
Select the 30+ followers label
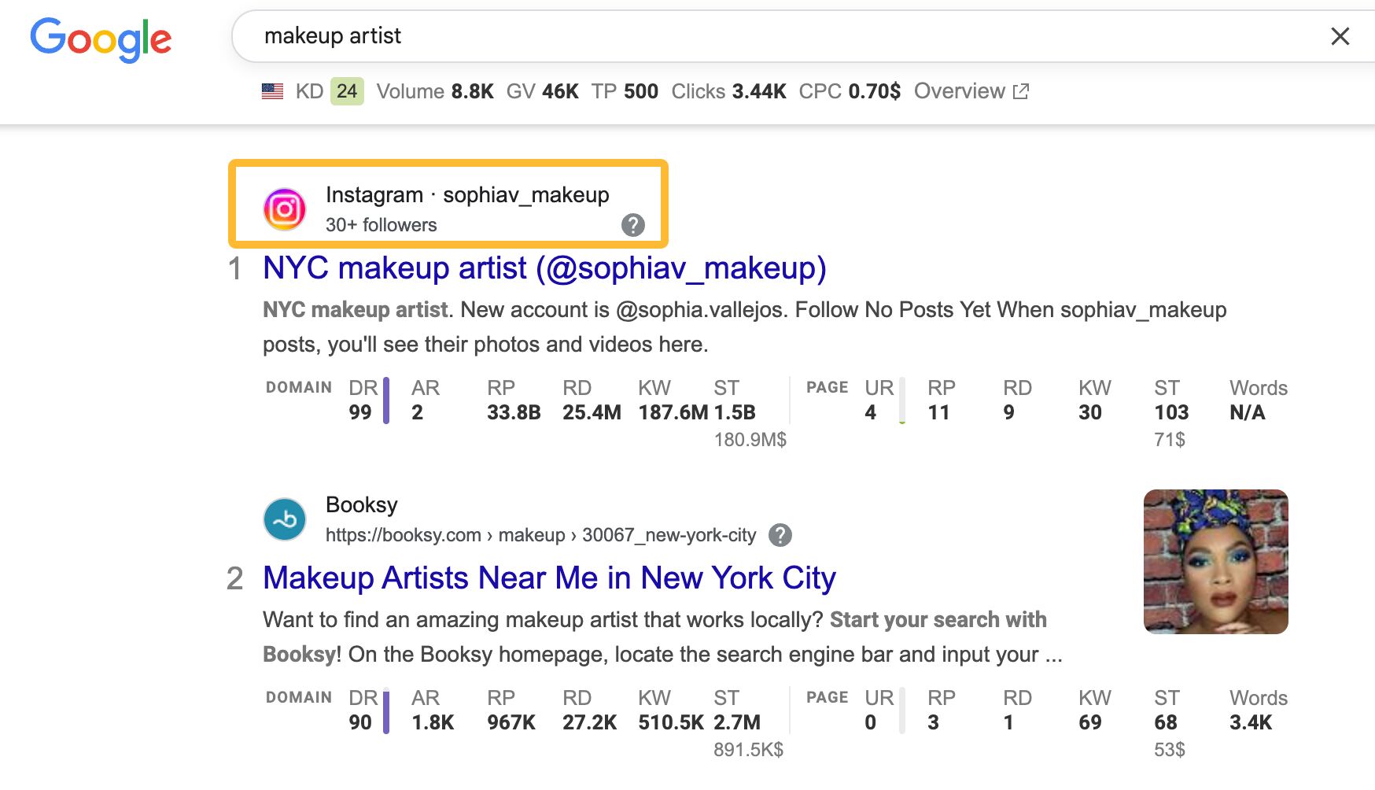click(x=381, y=225)
